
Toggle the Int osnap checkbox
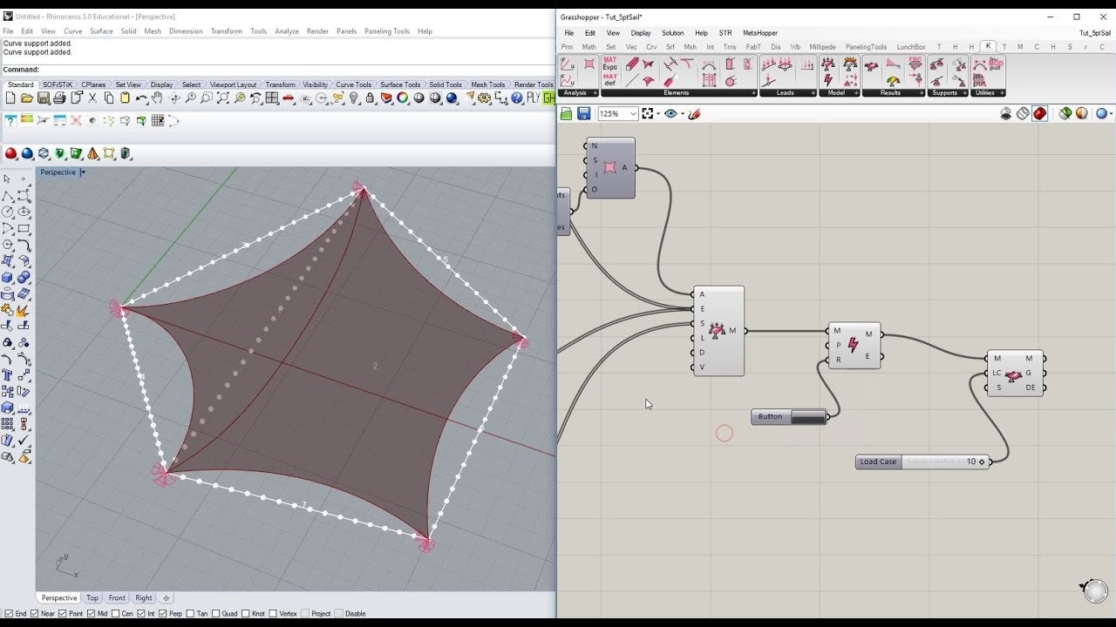142,613
